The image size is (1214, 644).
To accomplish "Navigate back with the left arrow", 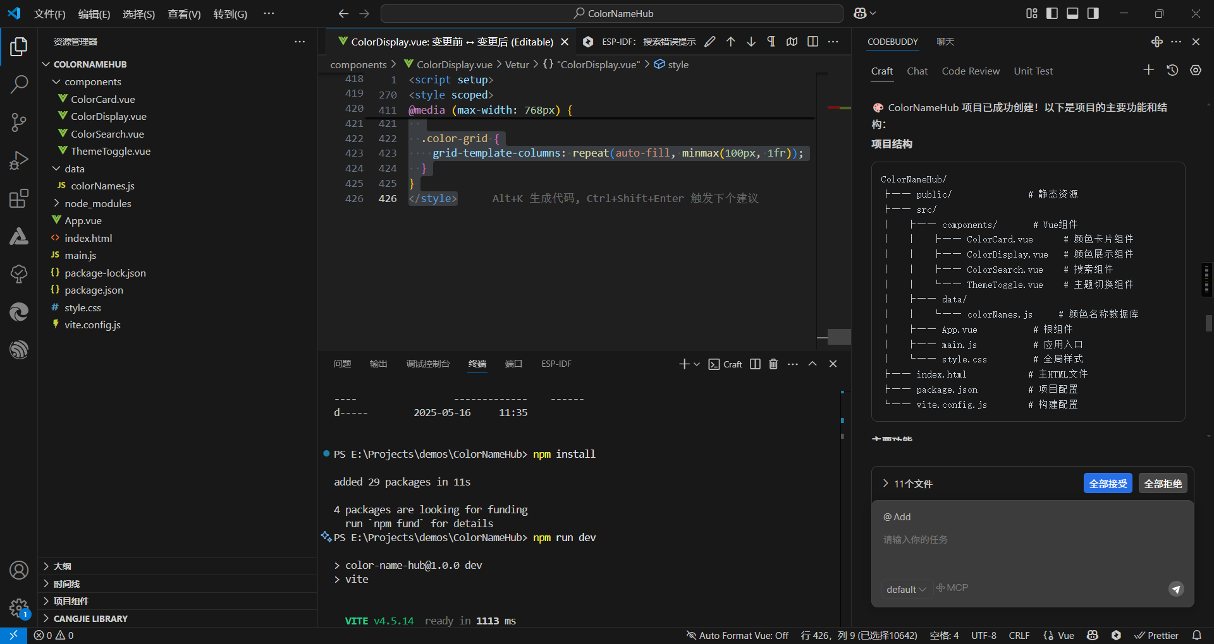I will click(343, 13).
